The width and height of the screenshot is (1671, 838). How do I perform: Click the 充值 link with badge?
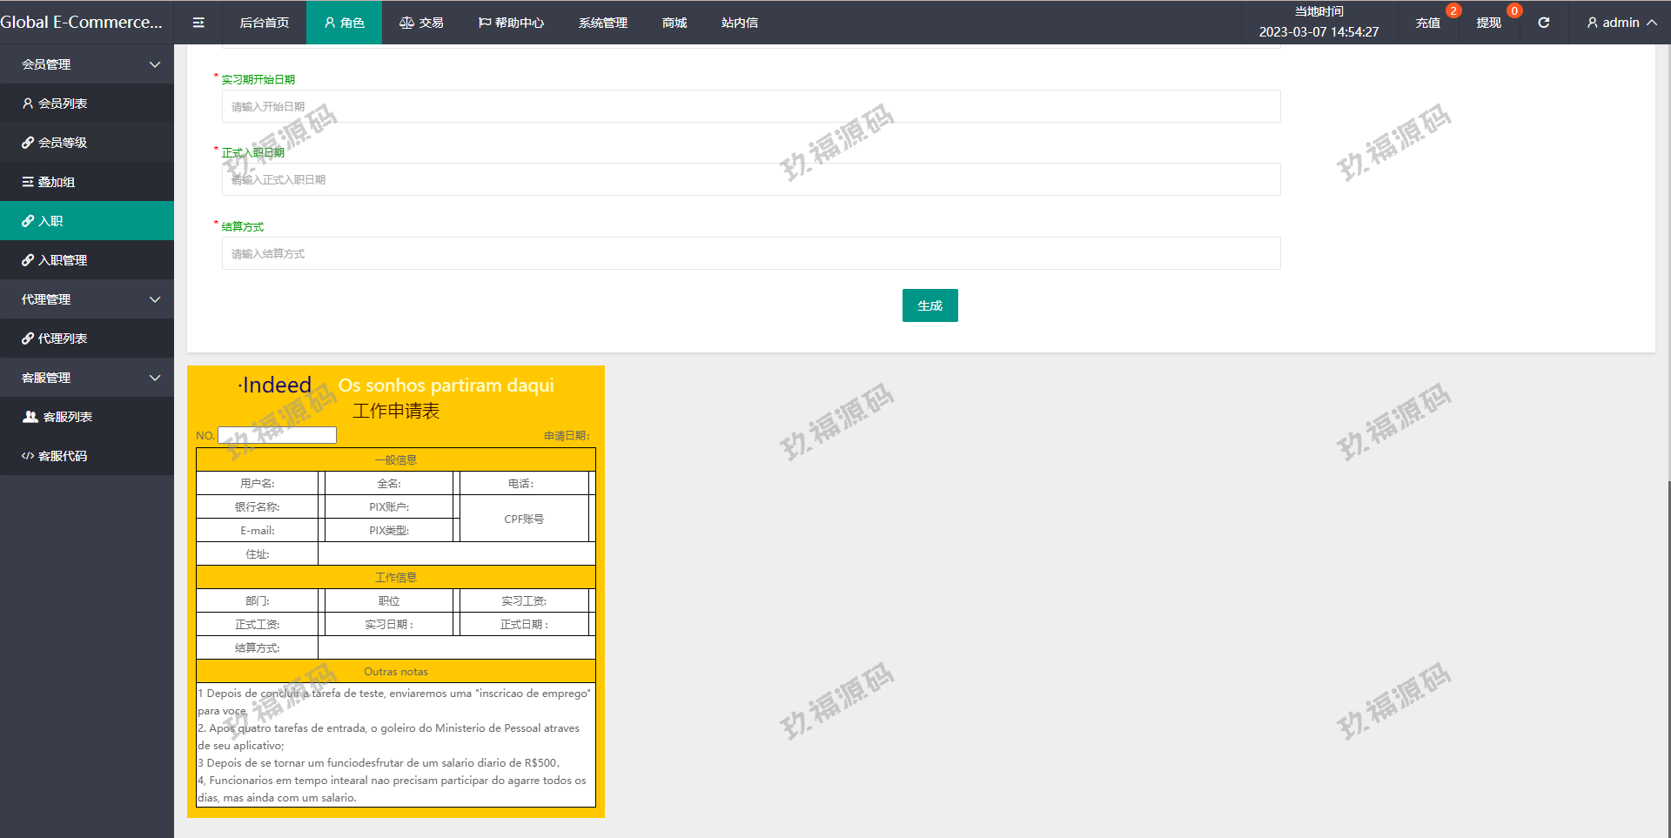(x=1427, y=23)
